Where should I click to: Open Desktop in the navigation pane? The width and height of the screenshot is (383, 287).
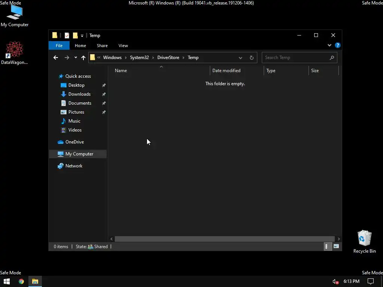tap(76, 85)
